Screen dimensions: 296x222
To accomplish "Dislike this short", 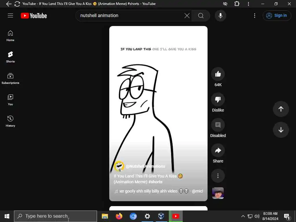I will click(218, 99).
